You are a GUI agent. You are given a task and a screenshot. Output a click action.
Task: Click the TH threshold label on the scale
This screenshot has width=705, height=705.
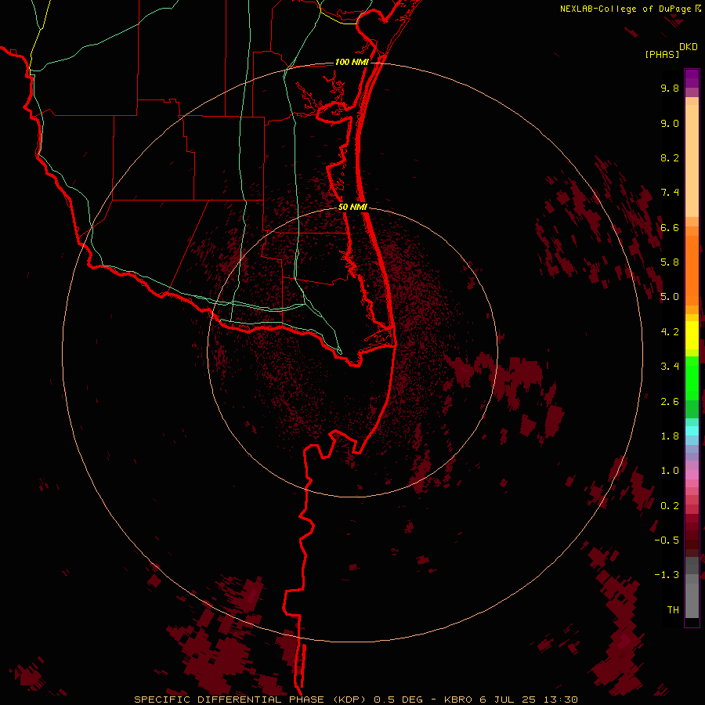coord(673,610)
